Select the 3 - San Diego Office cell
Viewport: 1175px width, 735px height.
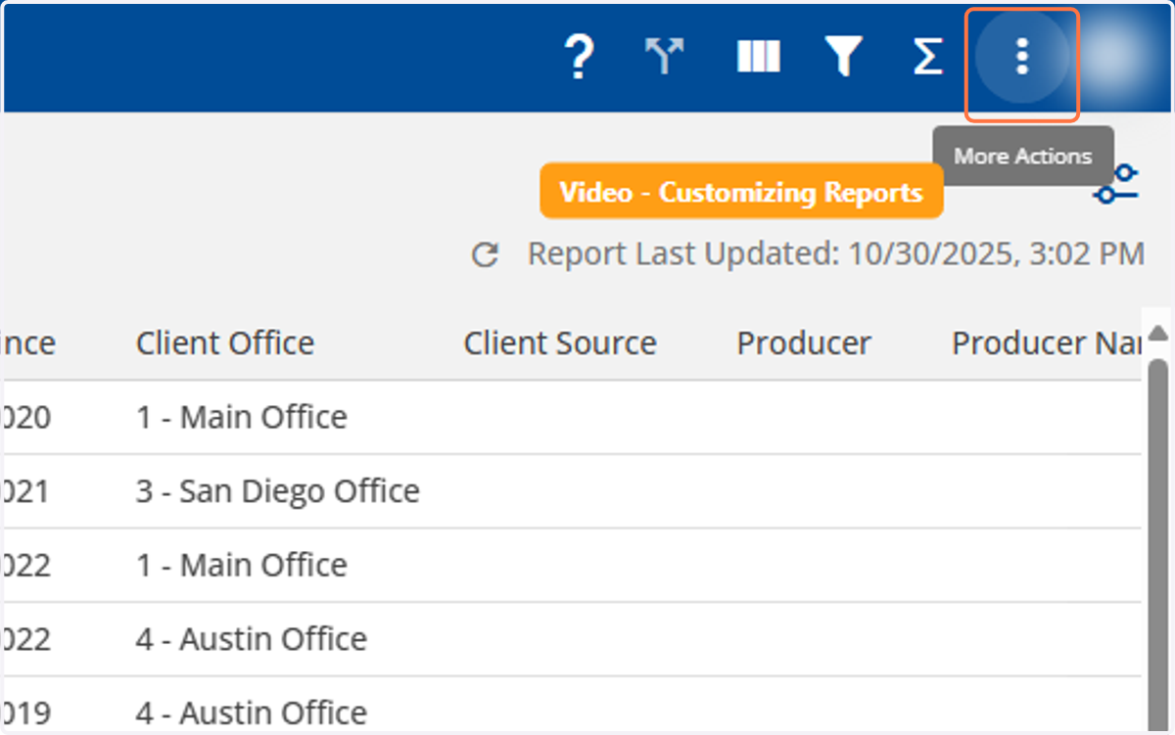tap(278, 491)
